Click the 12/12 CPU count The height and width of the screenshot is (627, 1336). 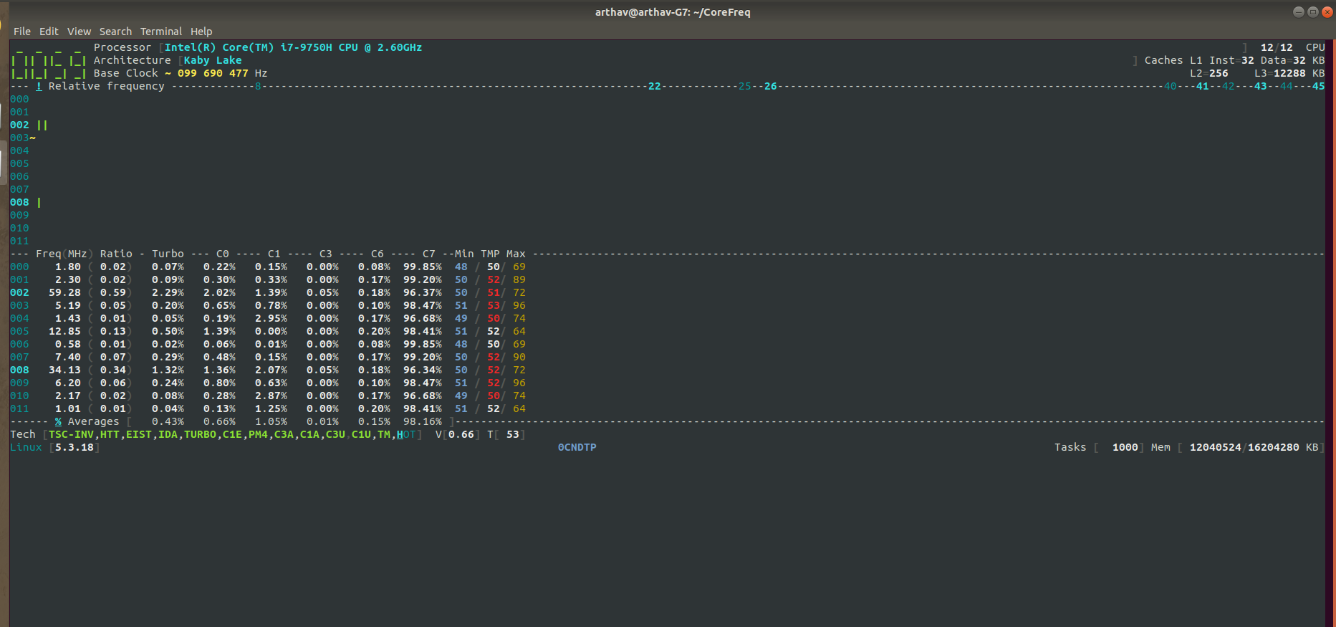click(1277, 47)
